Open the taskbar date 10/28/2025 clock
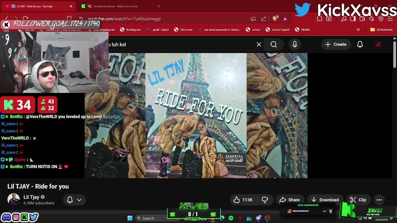 (x=381, y=219)
